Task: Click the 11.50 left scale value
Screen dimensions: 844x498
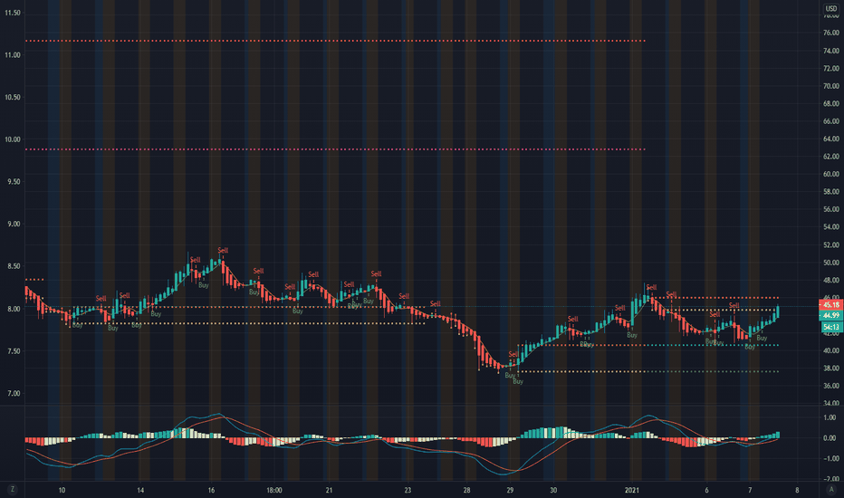Action: [x=13, y=13]
